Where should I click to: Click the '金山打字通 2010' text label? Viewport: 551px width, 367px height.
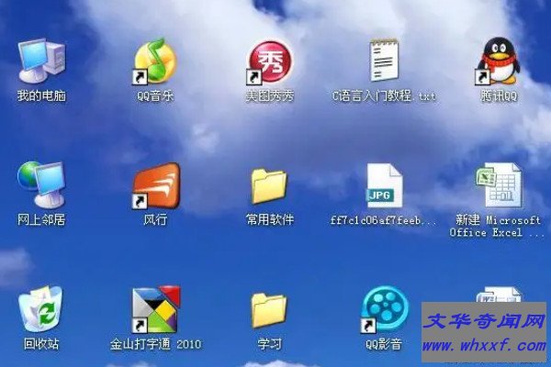pyautogui.click(x=154, y=345)
